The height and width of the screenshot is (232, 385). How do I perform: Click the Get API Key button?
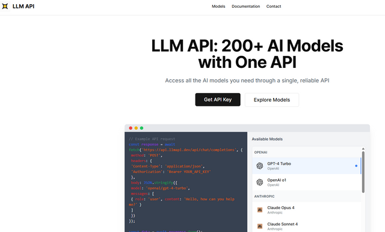click(218, 100)
